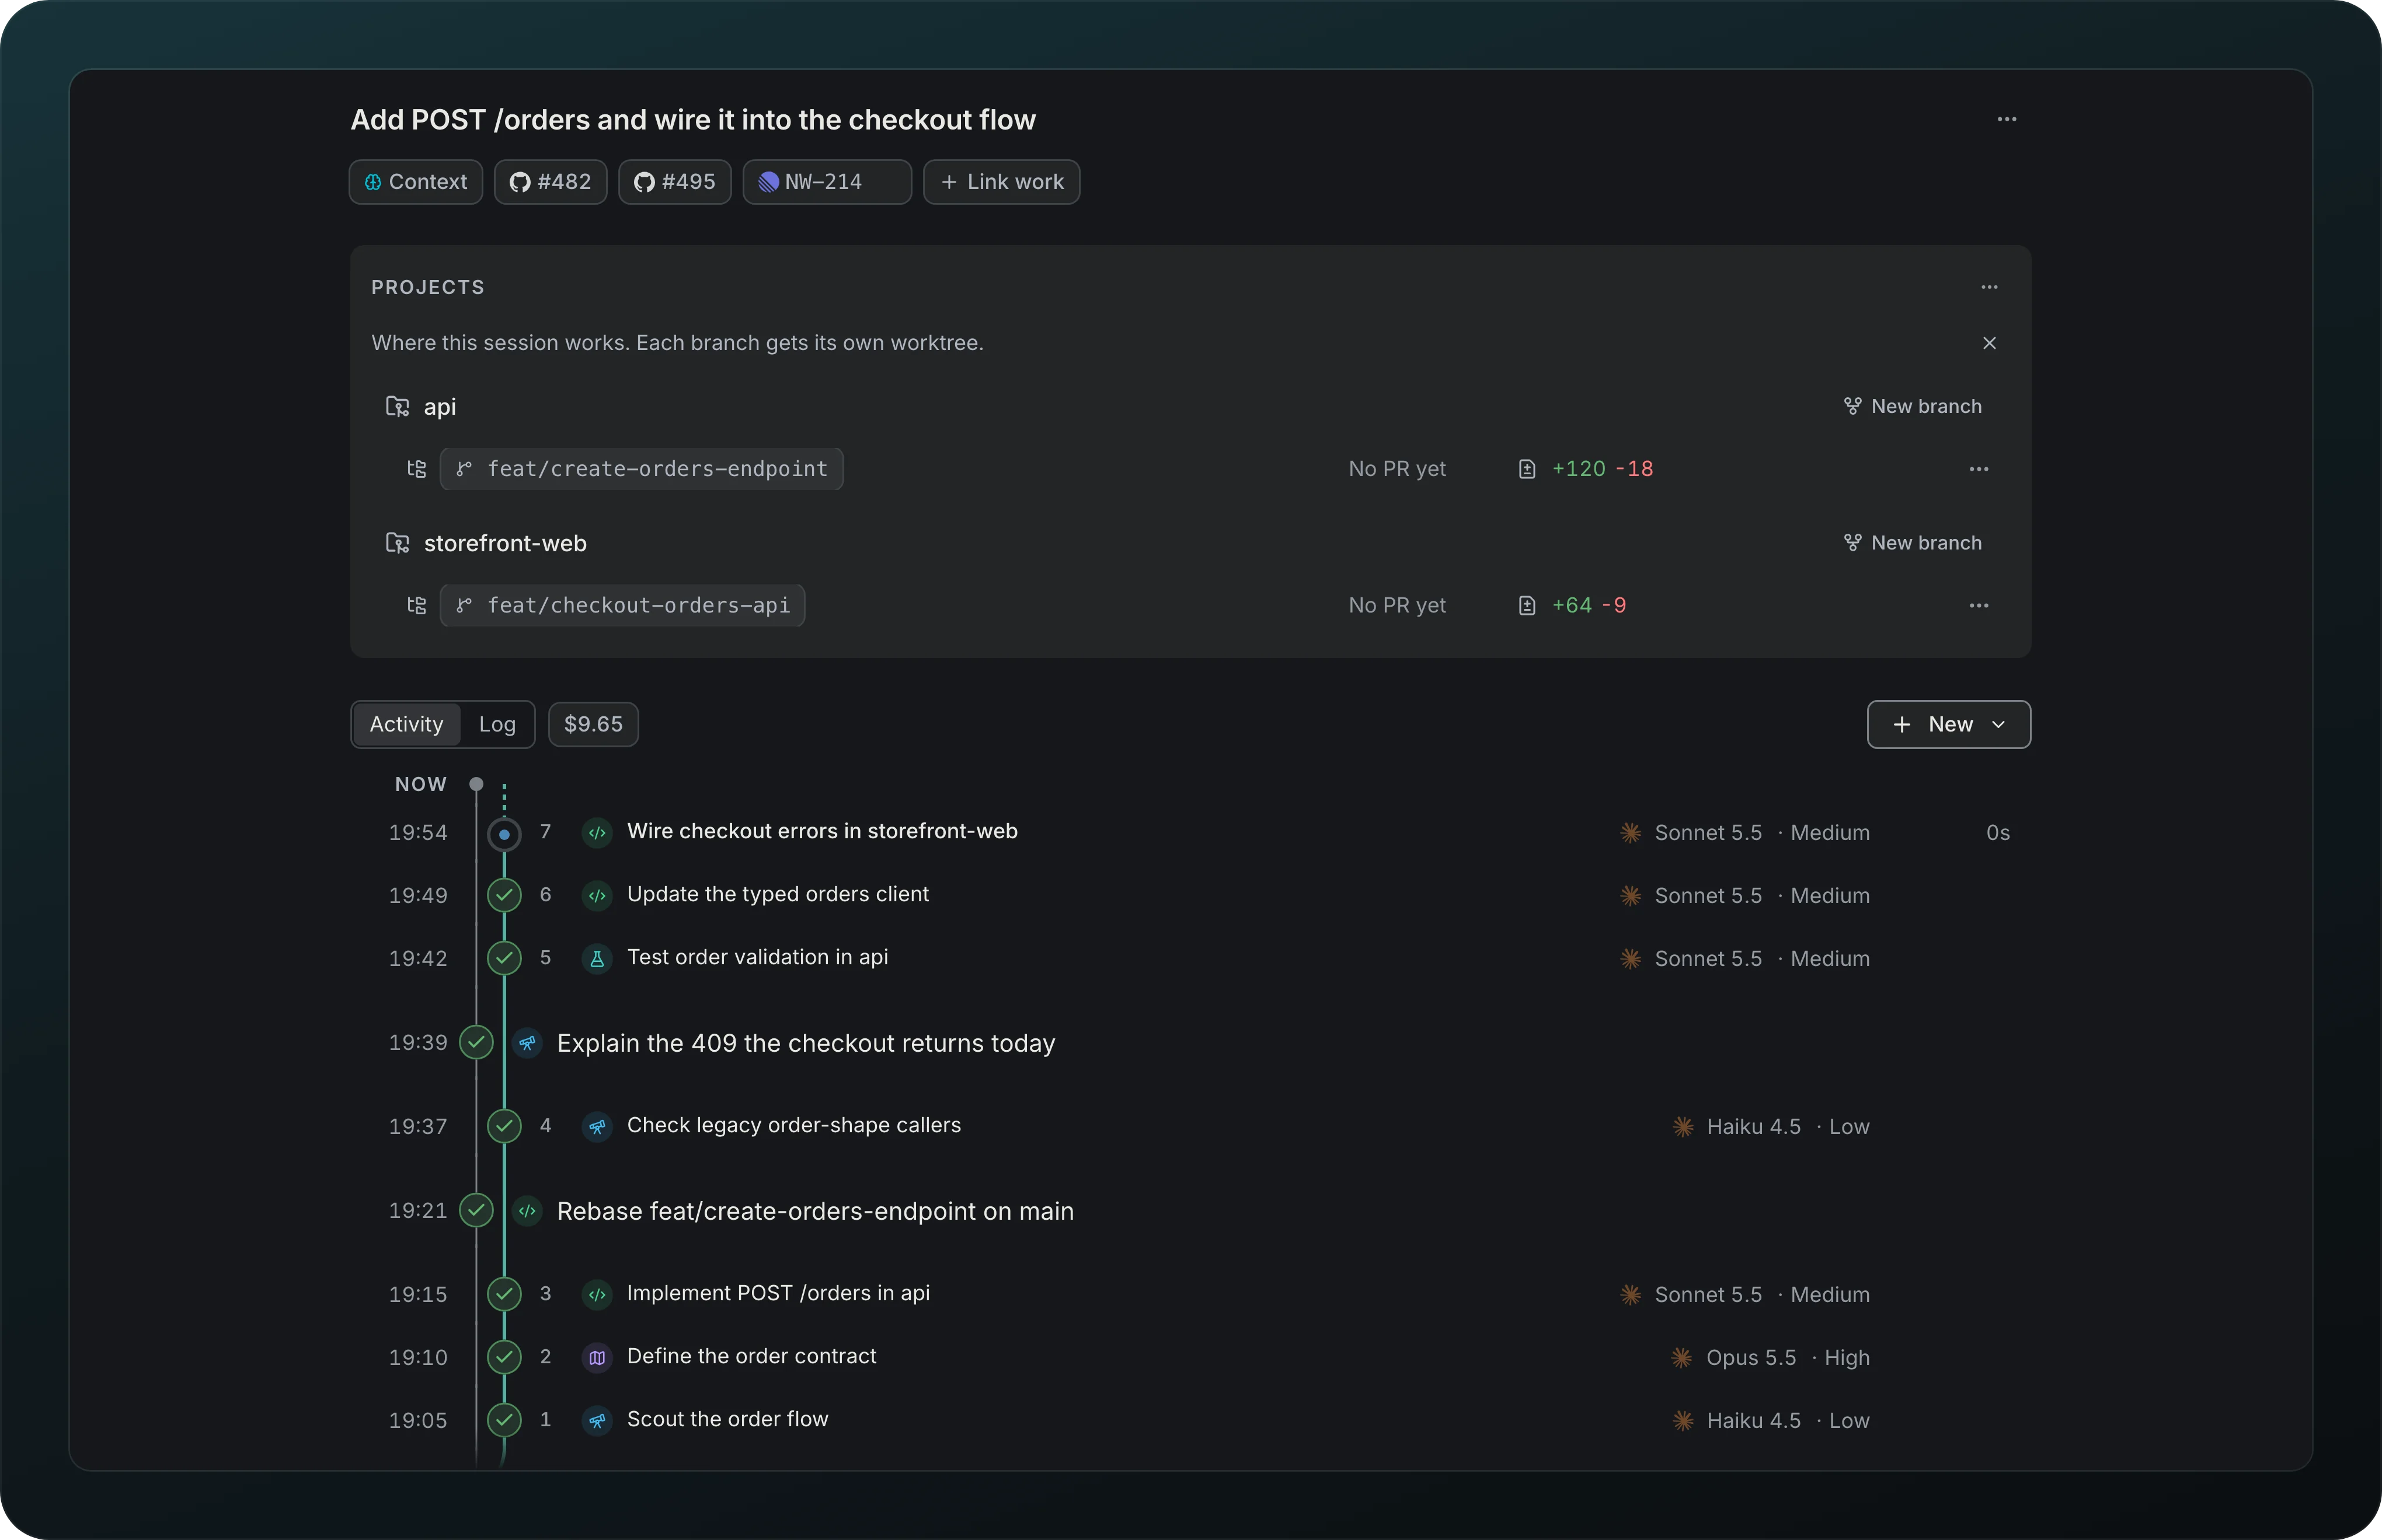This screenshot has width=2382, height=1540.
Task: Click the map icon for Define the order contract
Action: click(597, 1357)
